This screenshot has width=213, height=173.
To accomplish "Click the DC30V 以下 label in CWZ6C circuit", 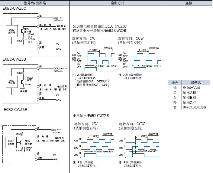I will coord(31,41).
